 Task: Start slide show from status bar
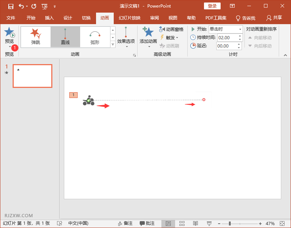click(x=209, y=223)
